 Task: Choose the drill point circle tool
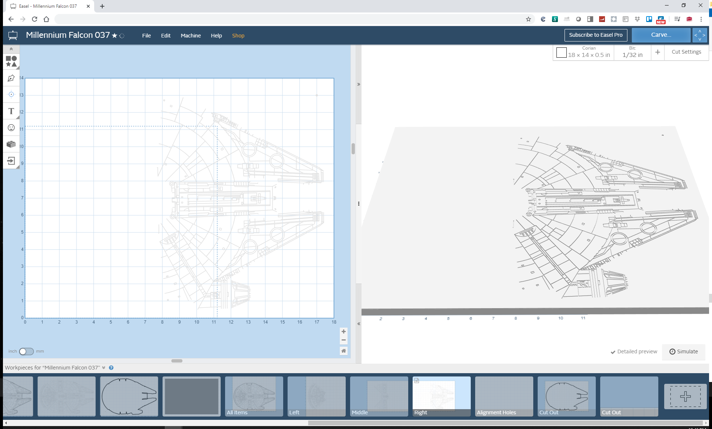11,94
